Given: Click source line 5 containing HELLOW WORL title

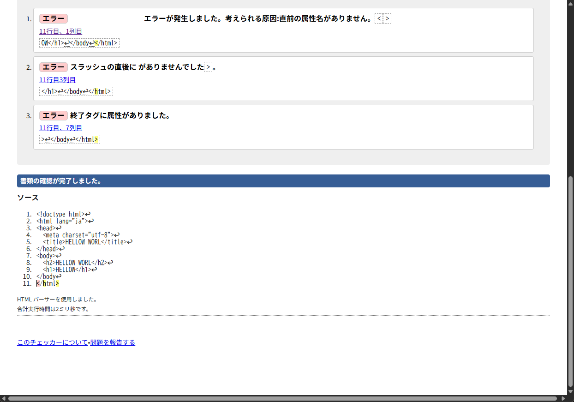Looking at the screenshot, I should 86,241.
